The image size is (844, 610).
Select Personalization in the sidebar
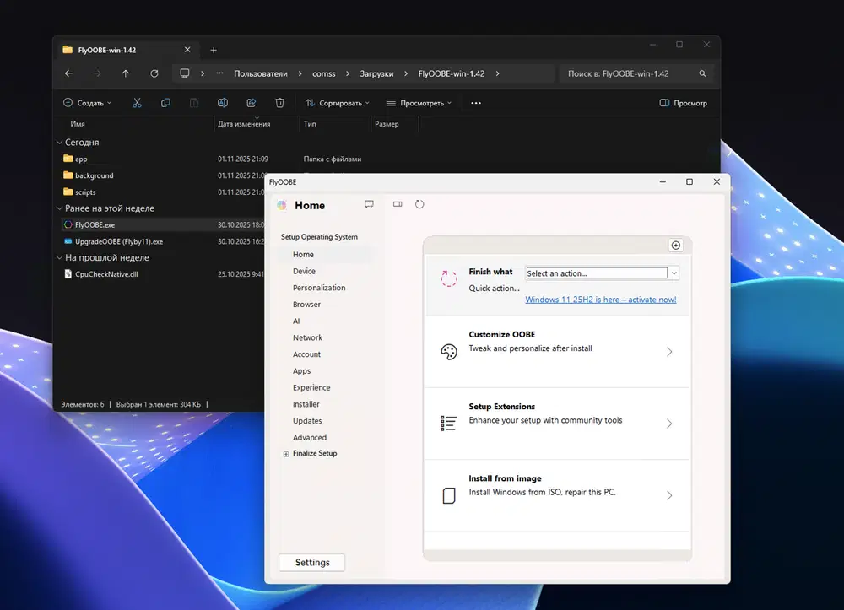(x=319, y=288)
